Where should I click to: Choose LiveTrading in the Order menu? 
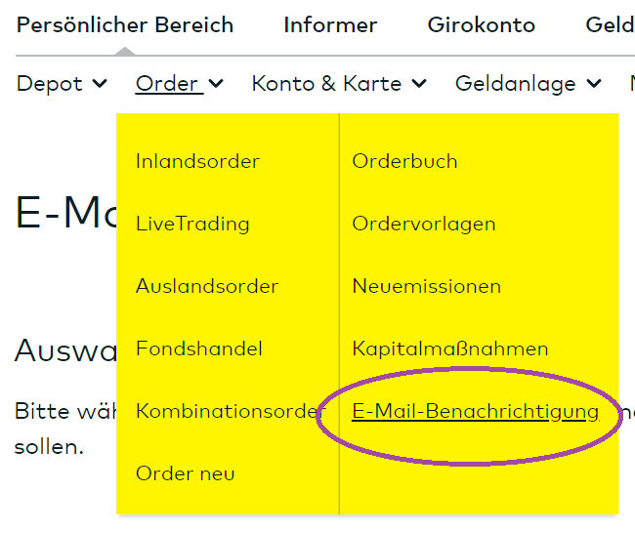tap(192, 224)
